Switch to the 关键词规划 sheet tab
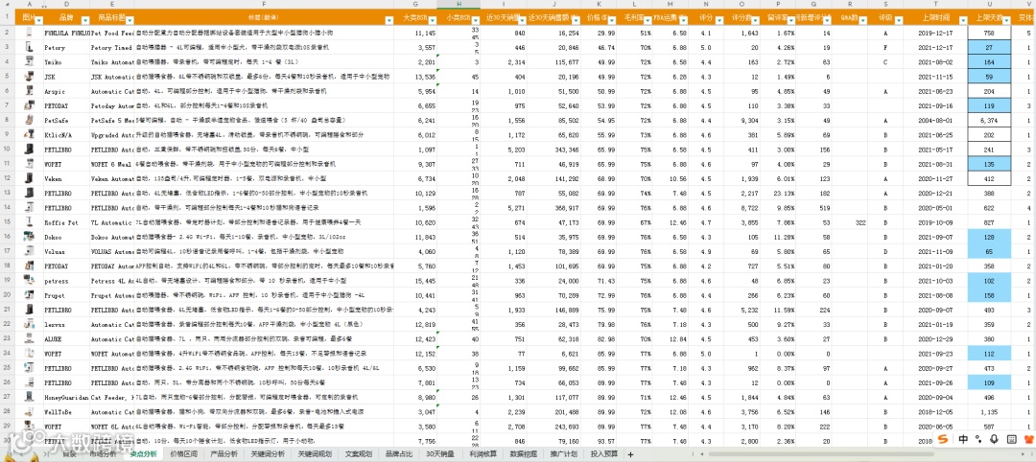The image size is (1036, 462). [x=316, y=454]
